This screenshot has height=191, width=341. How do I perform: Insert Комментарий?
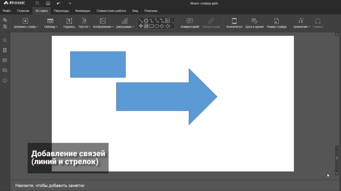(x=190, y=23)
